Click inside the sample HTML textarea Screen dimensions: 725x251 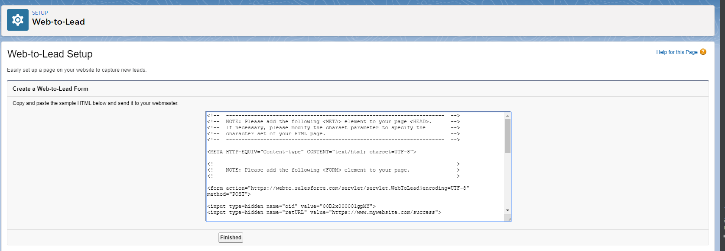[355, 167]
